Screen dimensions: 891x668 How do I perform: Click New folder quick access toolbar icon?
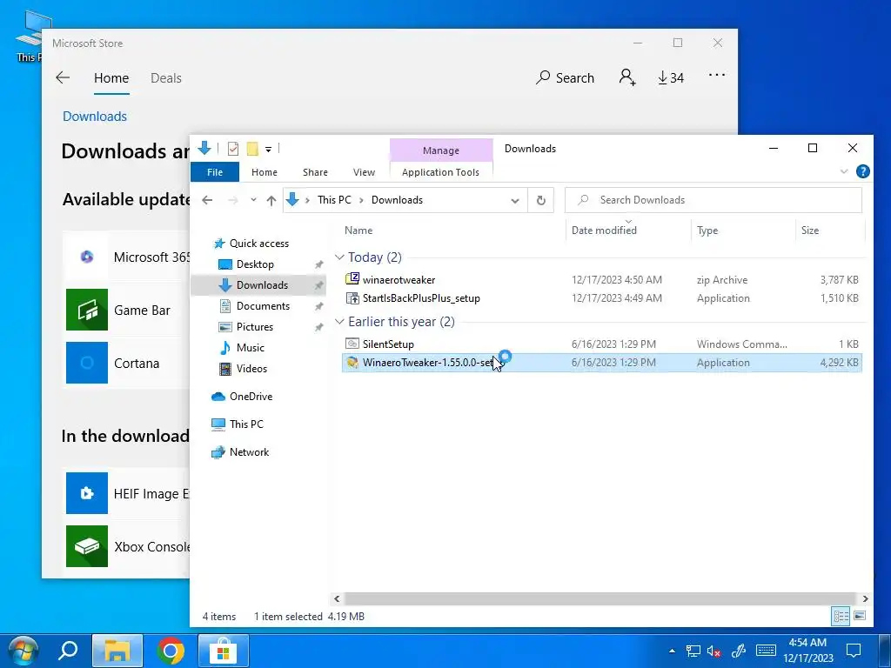click(252, 149)
